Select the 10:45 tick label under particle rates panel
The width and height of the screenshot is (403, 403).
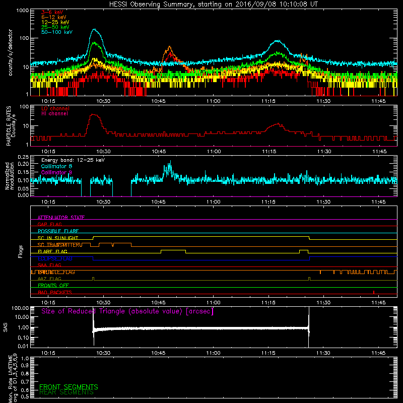(x=159, y=152)
